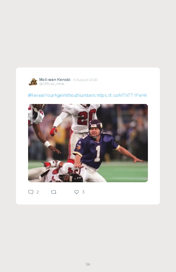
Task: Click the mole avatar profile picture
Action: [x=33, y=82]
